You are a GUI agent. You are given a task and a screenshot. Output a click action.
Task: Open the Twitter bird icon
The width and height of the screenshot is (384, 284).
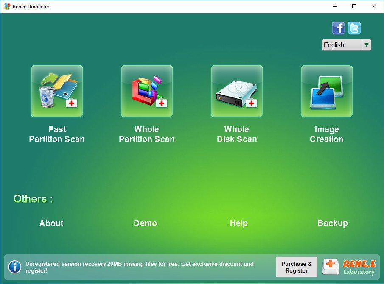pyautogui.click(x=354, y=28)
